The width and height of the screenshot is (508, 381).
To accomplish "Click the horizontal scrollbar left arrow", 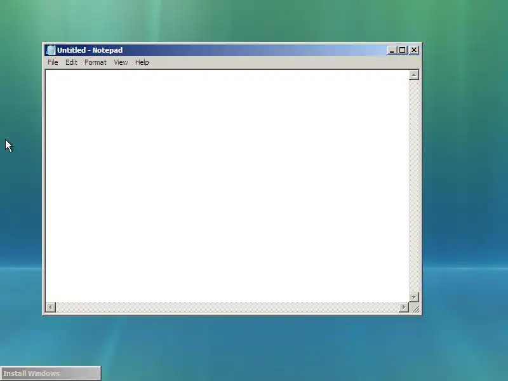I will pyautogui.click(x=51, y=307).
